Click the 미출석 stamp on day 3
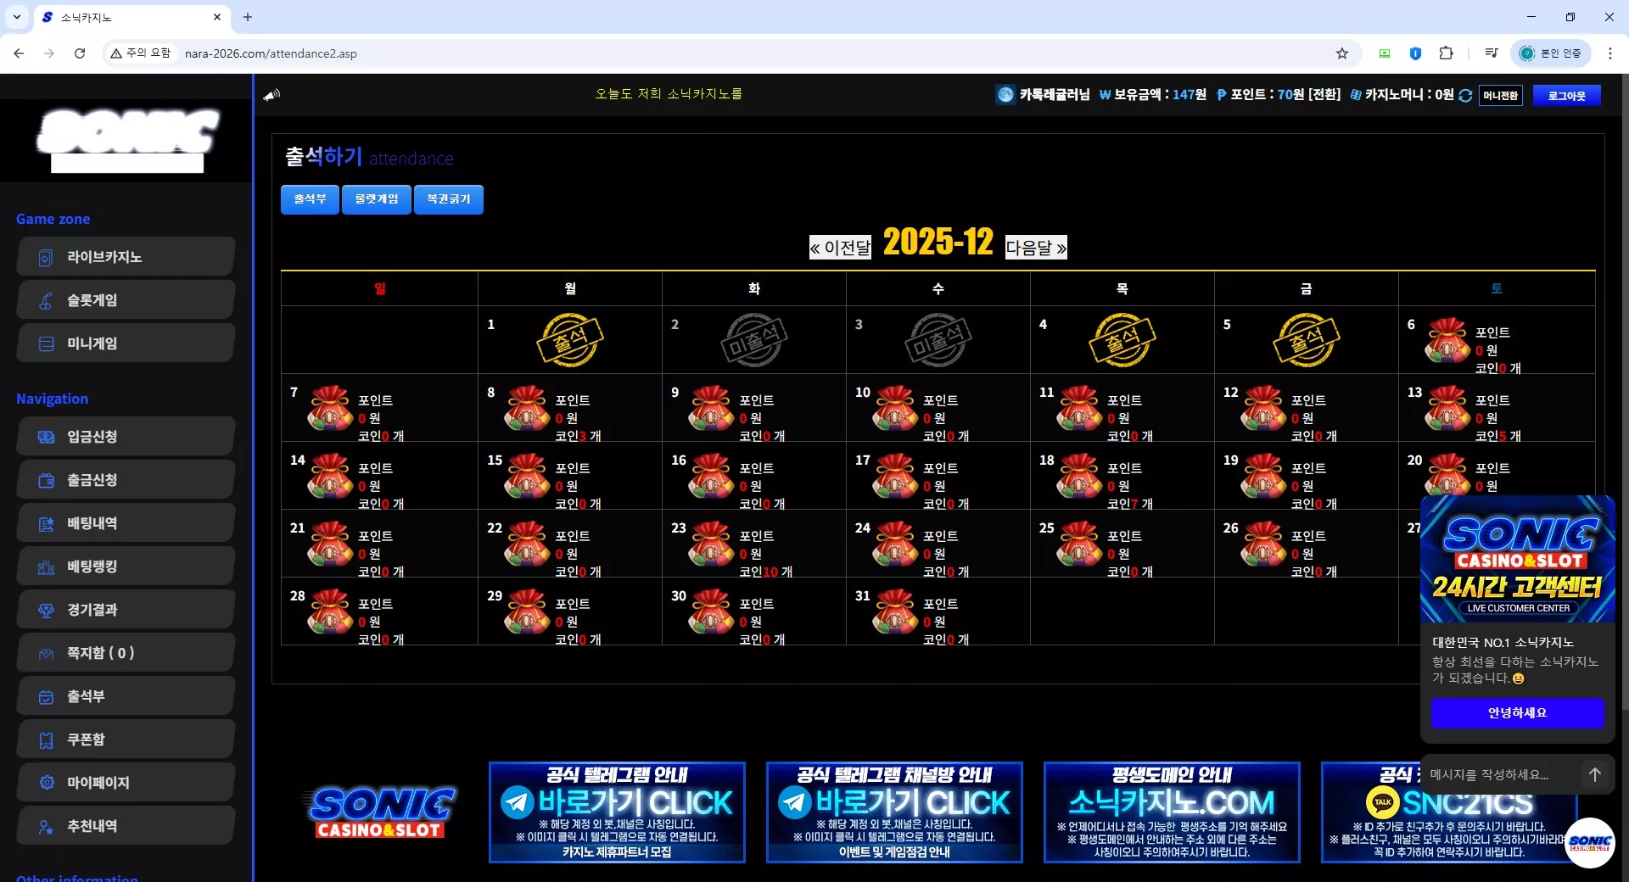1629x882 pixels. (x=938, y=340)
